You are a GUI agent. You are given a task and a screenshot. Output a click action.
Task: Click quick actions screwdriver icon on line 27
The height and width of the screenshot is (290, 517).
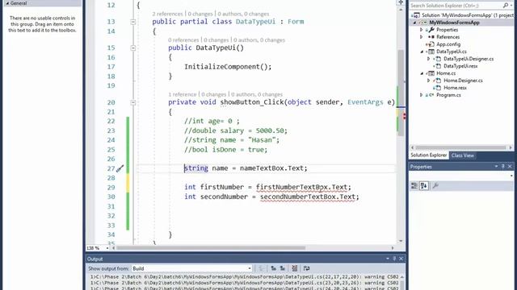120,168
